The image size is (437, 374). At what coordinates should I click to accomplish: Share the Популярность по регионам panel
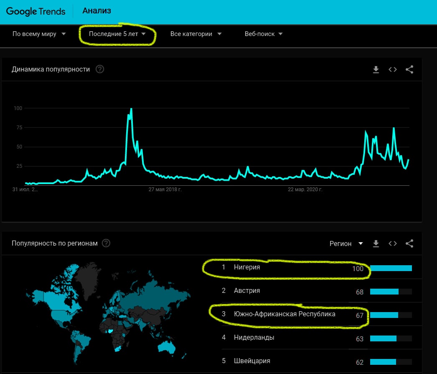tap(409, 243)
